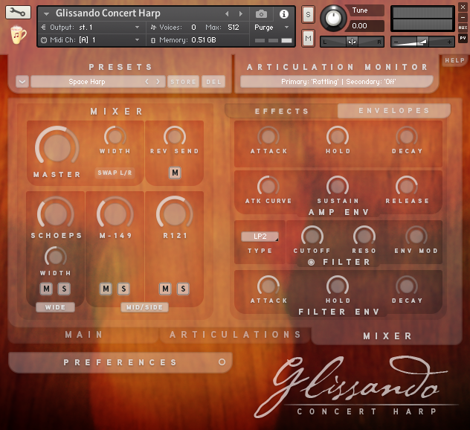The width and height of the screenshot is (470, 430).
Task: Click the MASTER volume knob
Action: tap(57, 148)
